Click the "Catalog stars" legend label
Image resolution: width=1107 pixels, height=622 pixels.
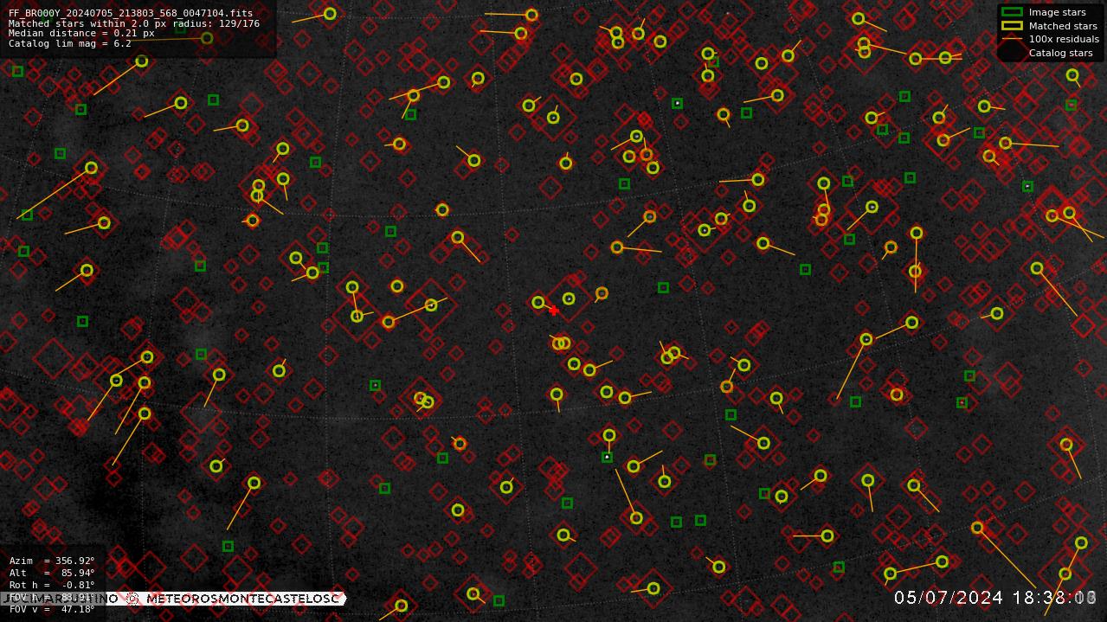click(x=1060, y=53)
